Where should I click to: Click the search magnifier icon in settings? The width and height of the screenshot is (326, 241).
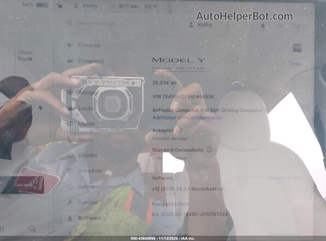[x=69, y=22]
